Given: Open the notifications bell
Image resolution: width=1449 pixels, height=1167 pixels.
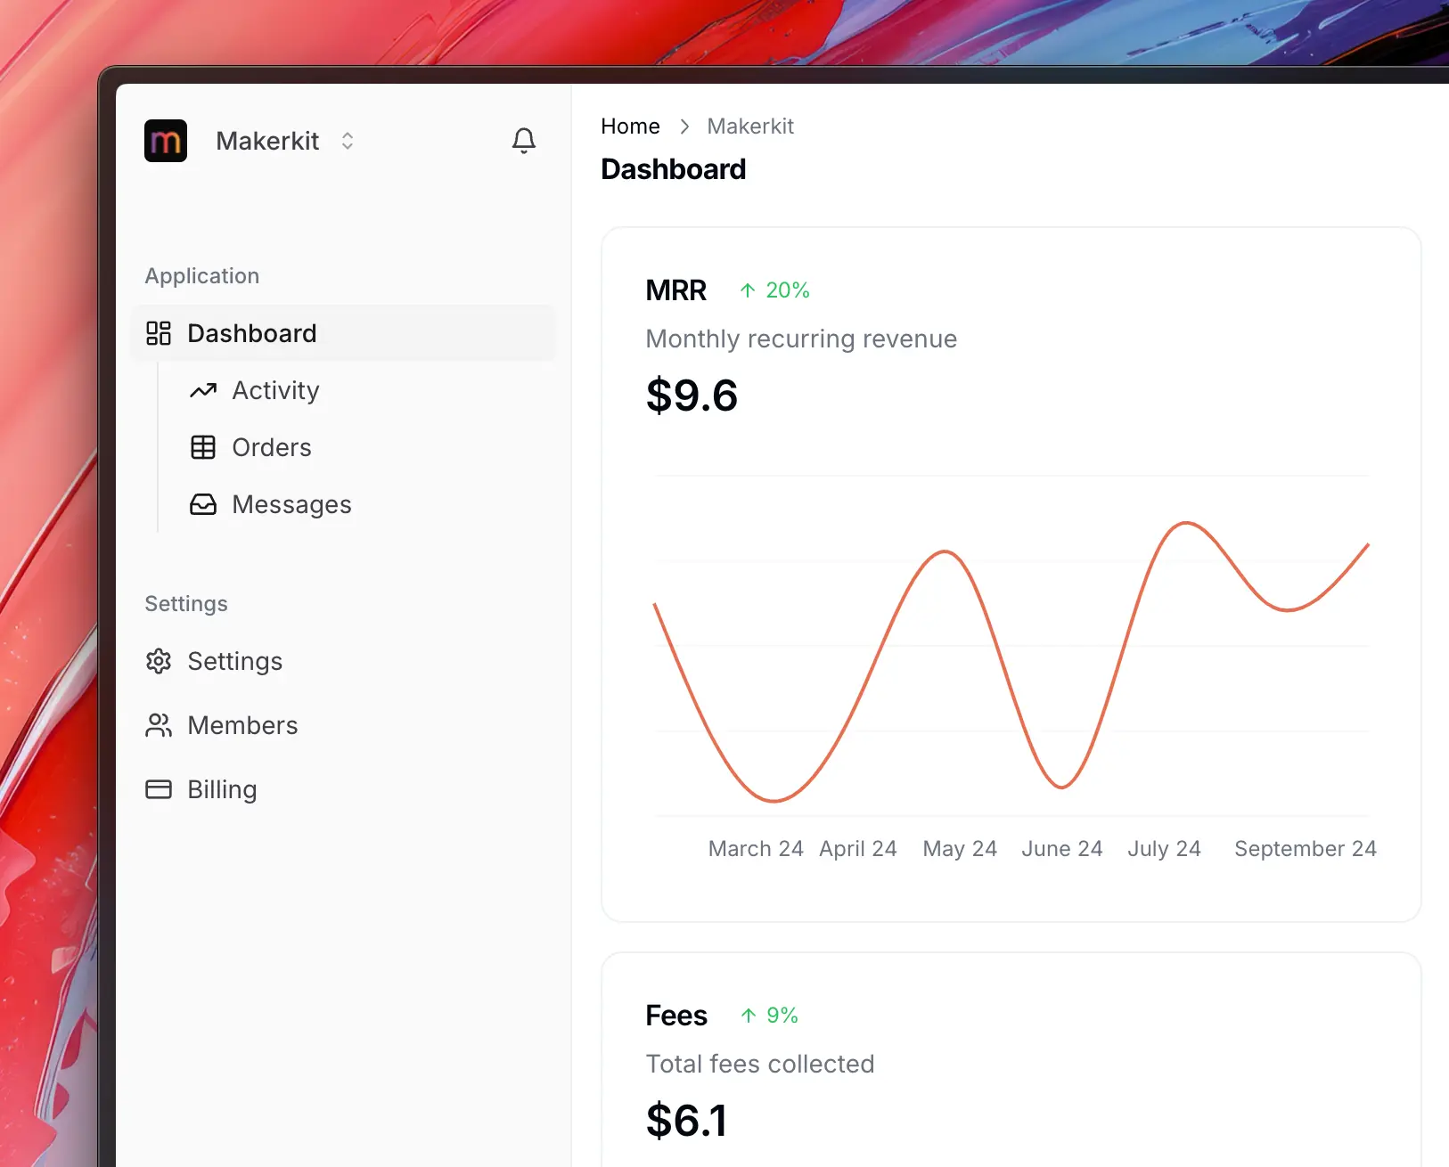Looking at the screenshot, I should 524,141.
